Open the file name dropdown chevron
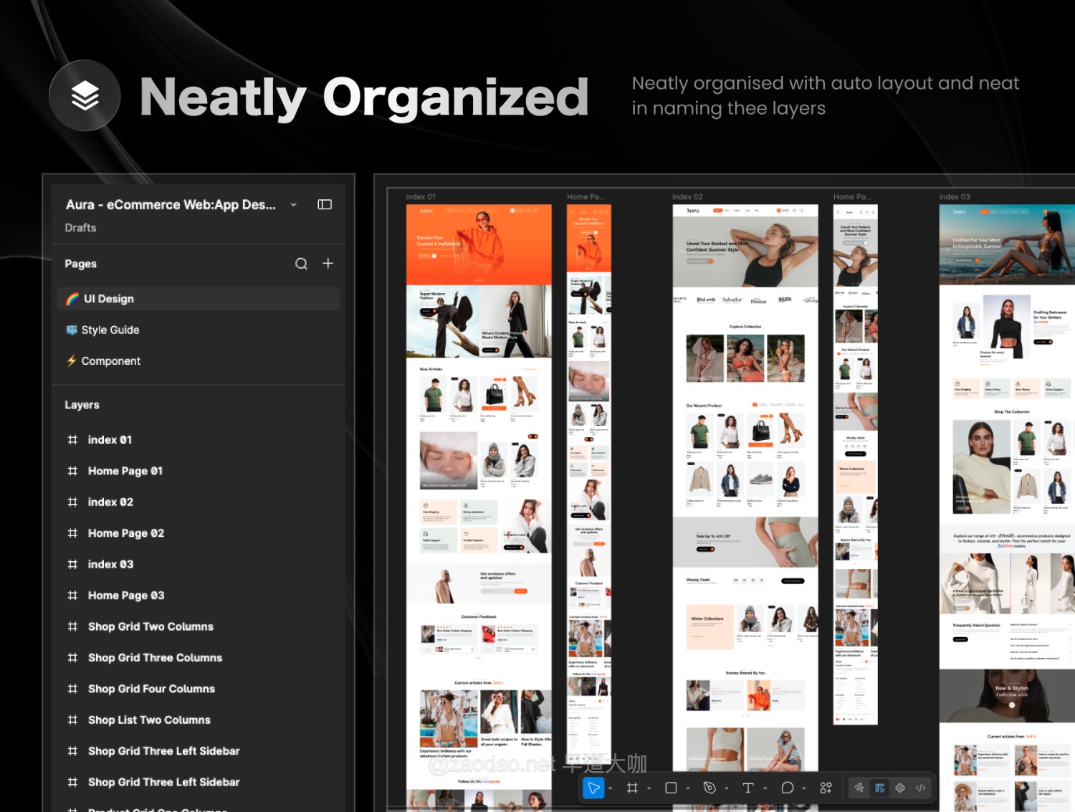Screen dimensions: 1075x812 pyautogui.click(x=294, y=205)
